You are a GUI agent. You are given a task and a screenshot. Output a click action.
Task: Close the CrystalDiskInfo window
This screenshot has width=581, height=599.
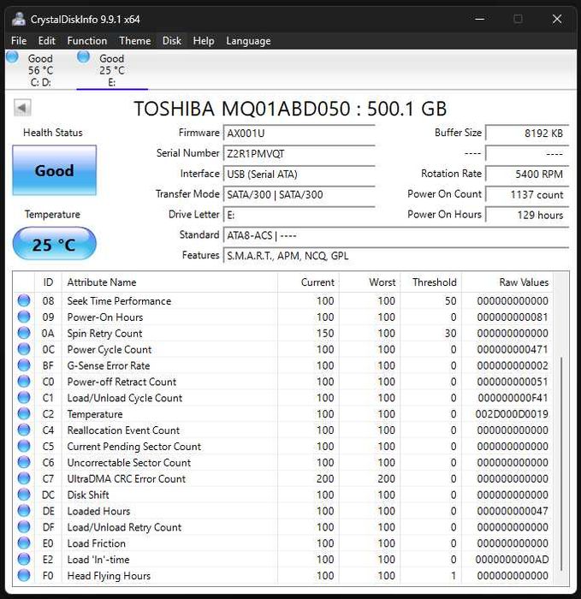[557, 19]
